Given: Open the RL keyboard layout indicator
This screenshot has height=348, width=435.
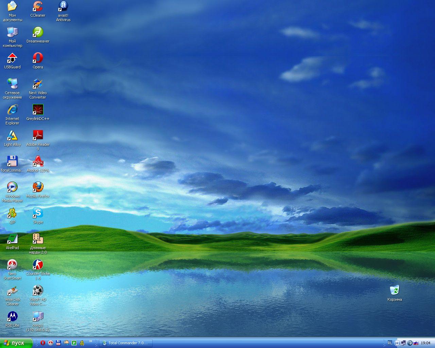Looking at the screenshot, I should pyautogui.click(x=390, y=343).
